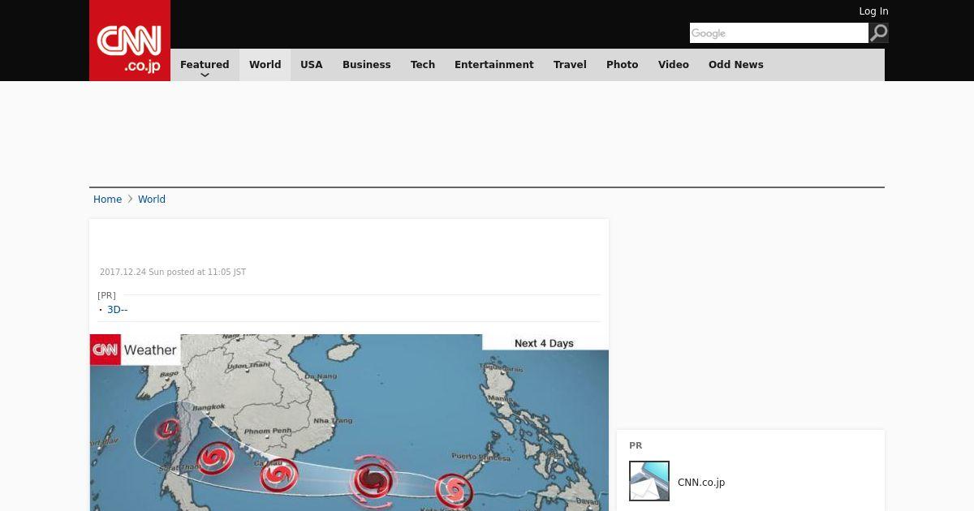Follow the Home breadcrumb link
The image size is (974, 511).
(107, 200)
